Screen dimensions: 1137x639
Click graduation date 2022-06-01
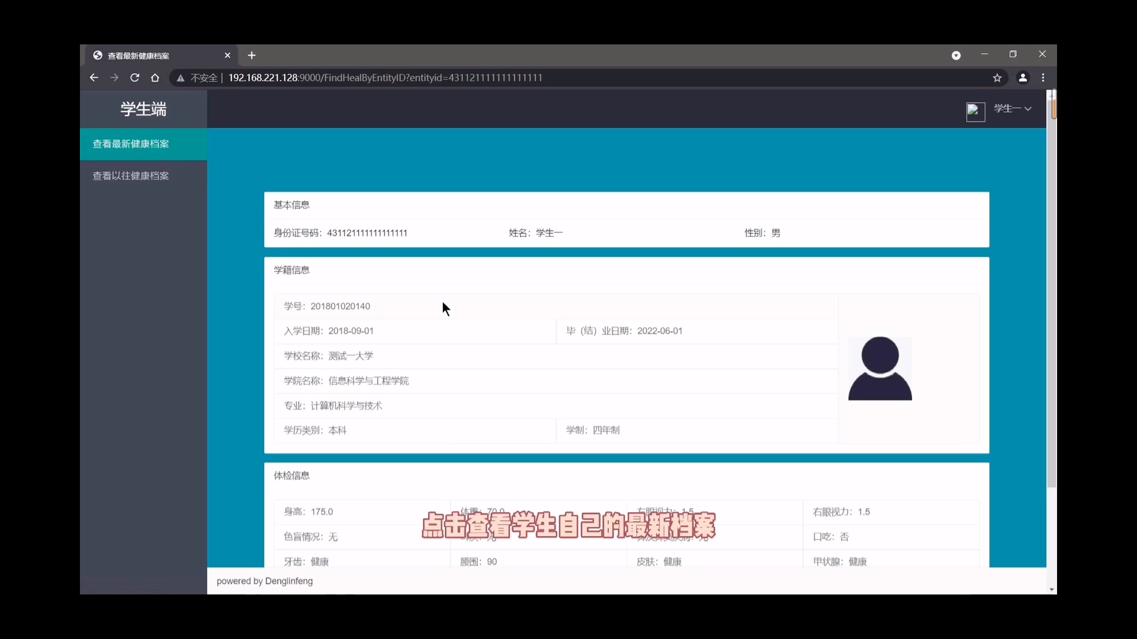pyautogui.click(x=660, y=331)
